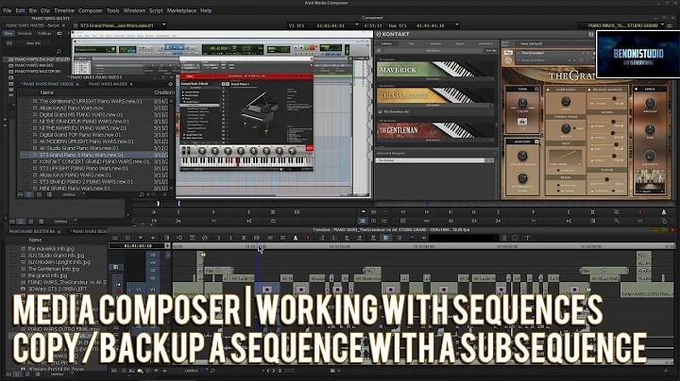Click the timeline ruler at the 01:03:00:00 mark
Screen dimensions: 680x381
424,246
